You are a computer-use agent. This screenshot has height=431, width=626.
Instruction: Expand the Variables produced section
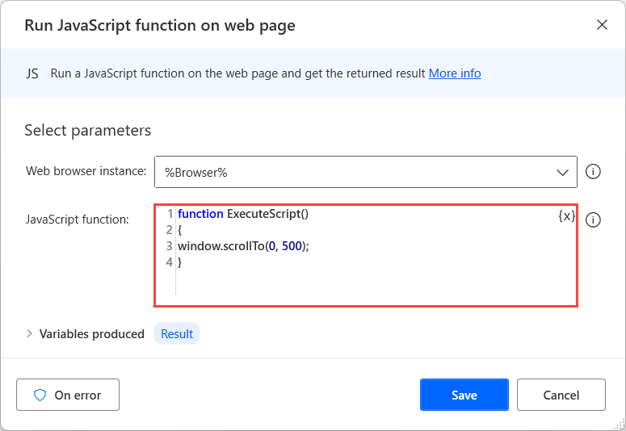click(x=30, y=333)
